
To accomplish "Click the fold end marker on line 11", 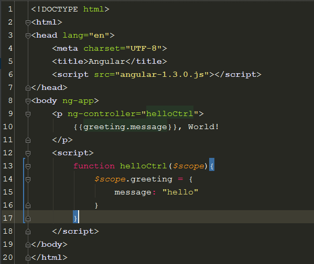I will 28,140.
